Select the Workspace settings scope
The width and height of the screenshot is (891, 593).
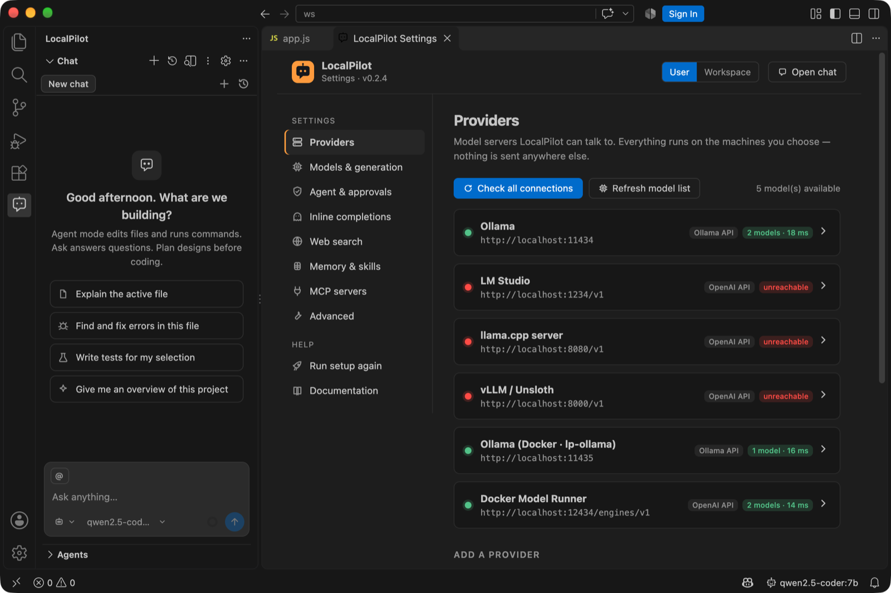(x=727, y=72)
